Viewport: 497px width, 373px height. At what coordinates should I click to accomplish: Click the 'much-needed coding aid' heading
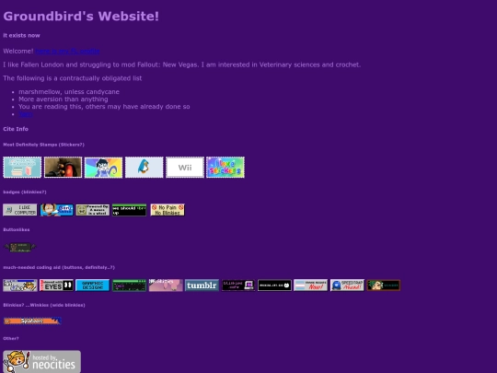point(59,267)
